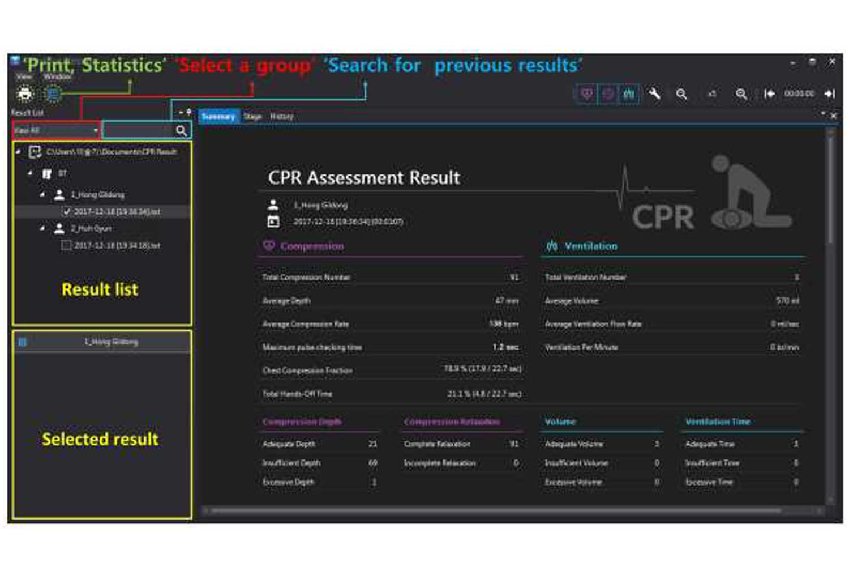Collapse the CPR Result folder in the tree
Screen dimensions: 849x579
click(18, 152)
